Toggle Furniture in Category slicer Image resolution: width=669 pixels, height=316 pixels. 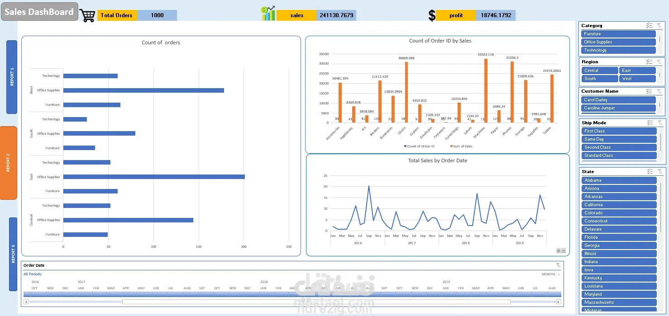click(x=618, y=34)
